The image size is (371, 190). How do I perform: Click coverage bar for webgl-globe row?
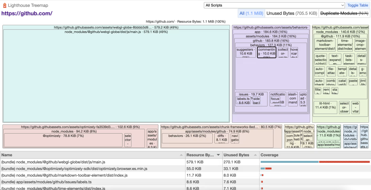(x=315, y=162)
